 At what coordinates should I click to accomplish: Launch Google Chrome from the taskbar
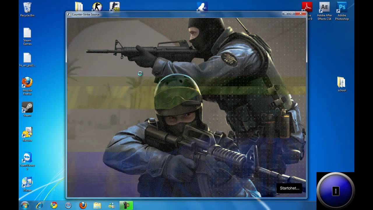pyautogui.click(x=54, y=205)
